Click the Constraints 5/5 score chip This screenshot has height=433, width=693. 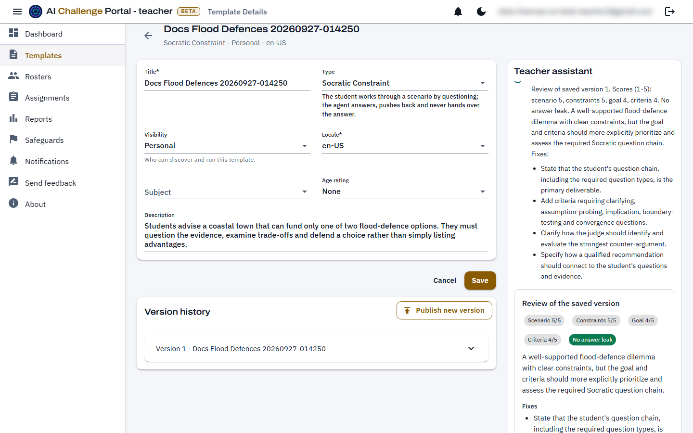pyautogui.click(x=596, y=320)
